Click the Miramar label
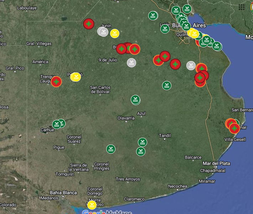The height and width of the screenshot is (214, 253). 207,181
